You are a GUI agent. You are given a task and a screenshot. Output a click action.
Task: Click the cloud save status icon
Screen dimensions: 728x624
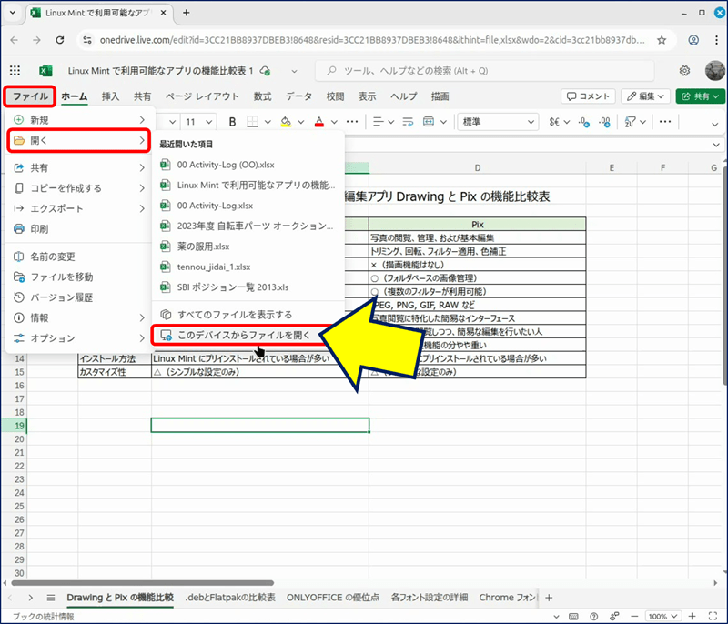[x=265, y=71]
